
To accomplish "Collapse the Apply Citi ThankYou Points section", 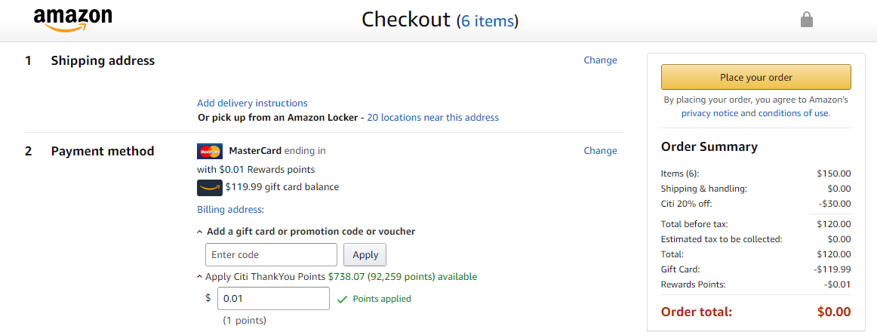I will pyautogui.click(x=199, y=278).
